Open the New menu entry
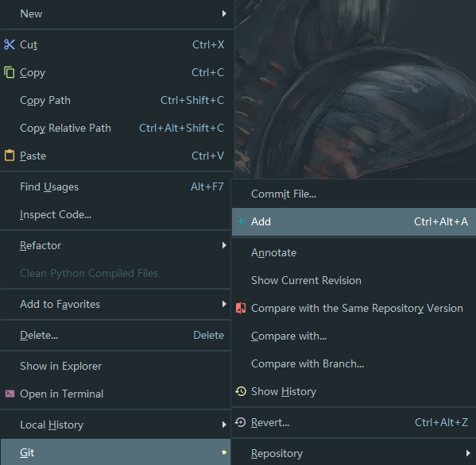 (117, 13)
